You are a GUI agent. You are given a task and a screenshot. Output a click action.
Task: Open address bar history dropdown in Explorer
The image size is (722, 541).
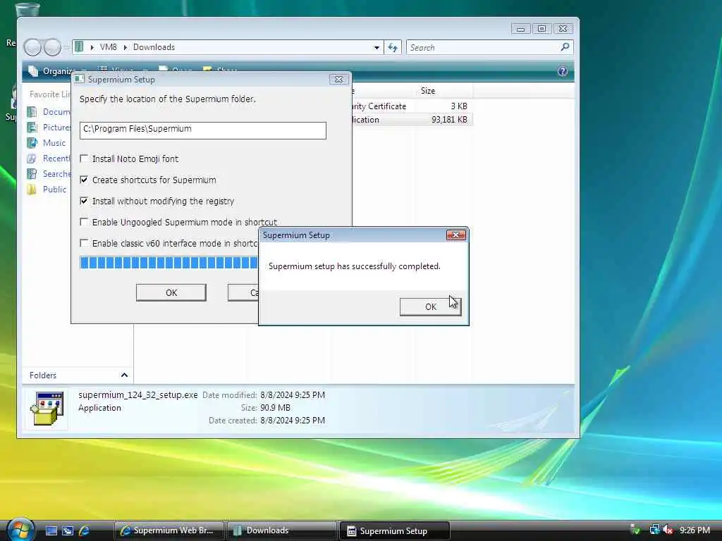(377, 47)
